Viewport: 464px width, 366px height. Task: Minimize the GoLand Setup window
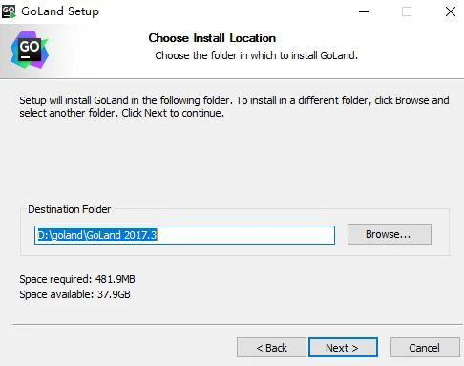tap(364, 11)
